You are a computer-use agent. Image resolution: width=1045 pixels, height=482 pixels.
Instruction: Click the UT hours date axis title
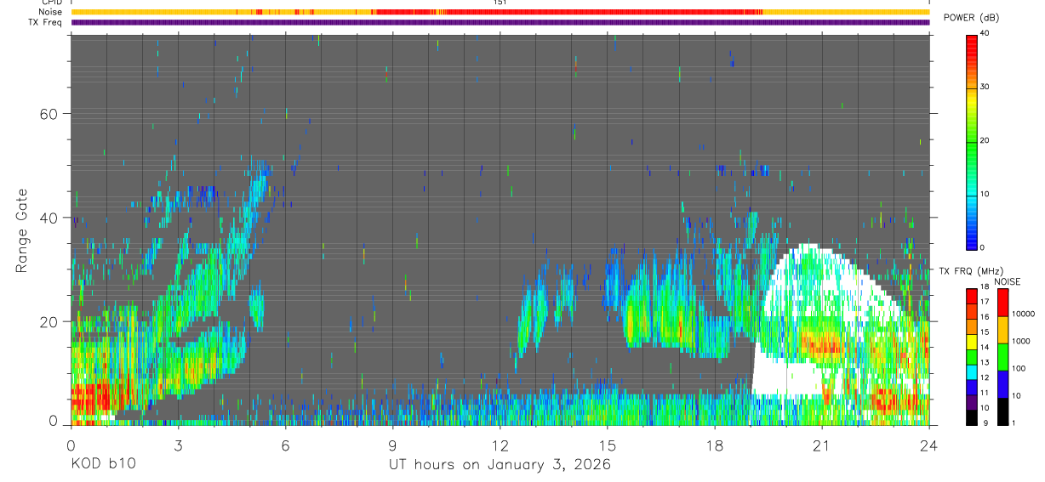tap(500, 464)
